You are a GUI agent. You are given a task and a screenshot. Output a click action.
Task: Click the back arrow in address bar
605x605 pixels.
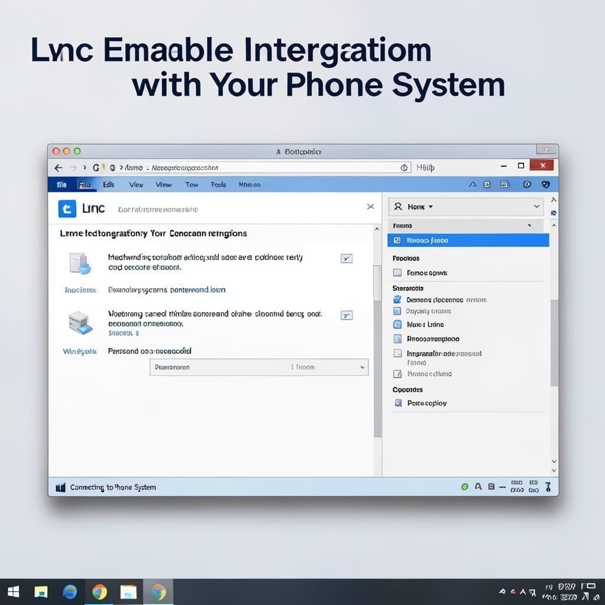[58, 168]
